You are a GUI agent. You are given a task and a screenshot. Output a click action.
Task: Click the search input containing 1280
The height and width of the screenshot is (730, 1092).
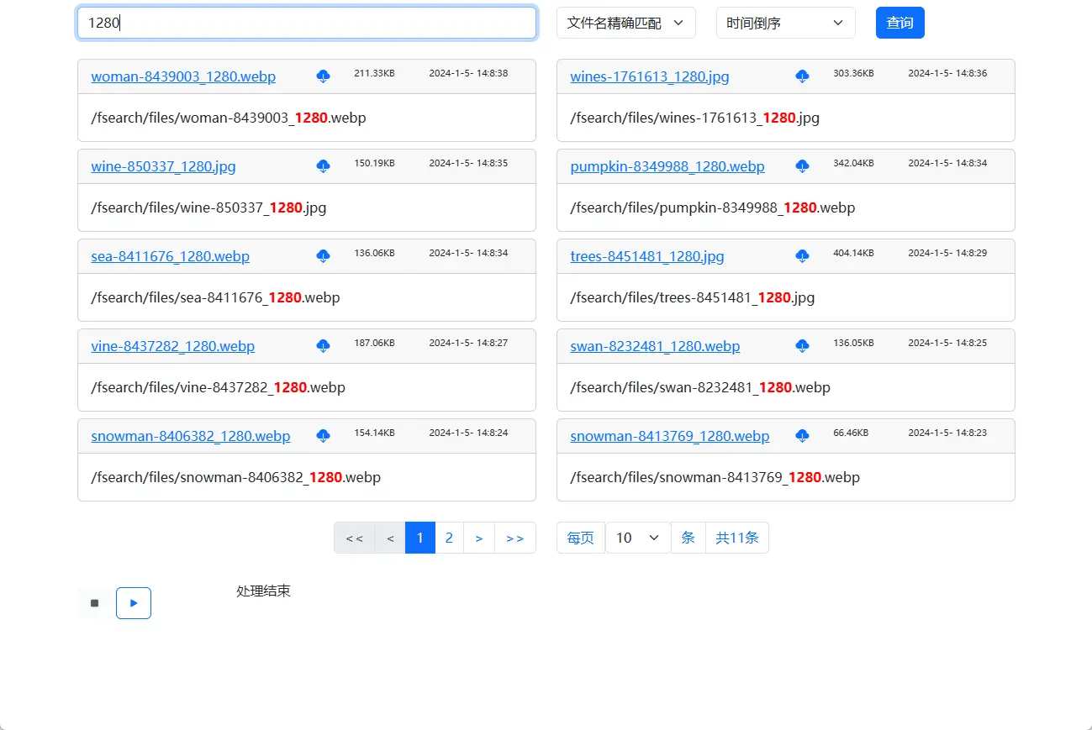tap(307, 23)
